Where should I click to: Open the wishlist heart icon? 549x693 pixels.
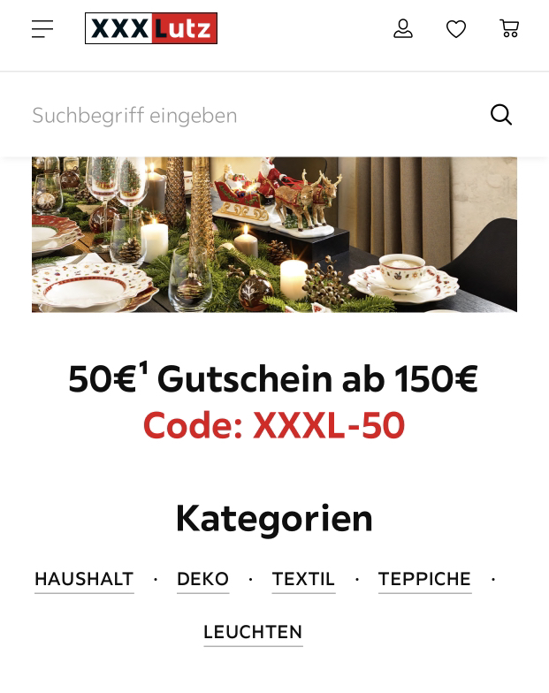coord(456,29)
